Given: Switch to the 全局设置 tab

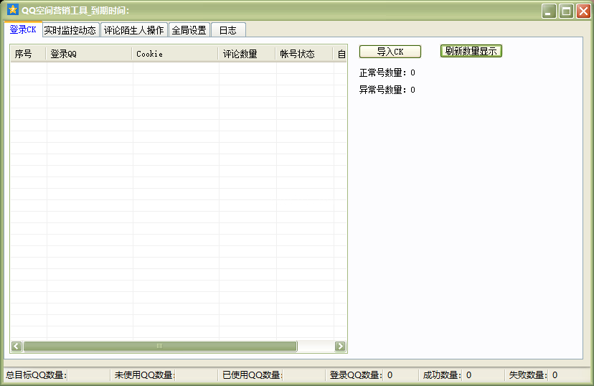Looking at the screenshot, I should tap(189, 30).
